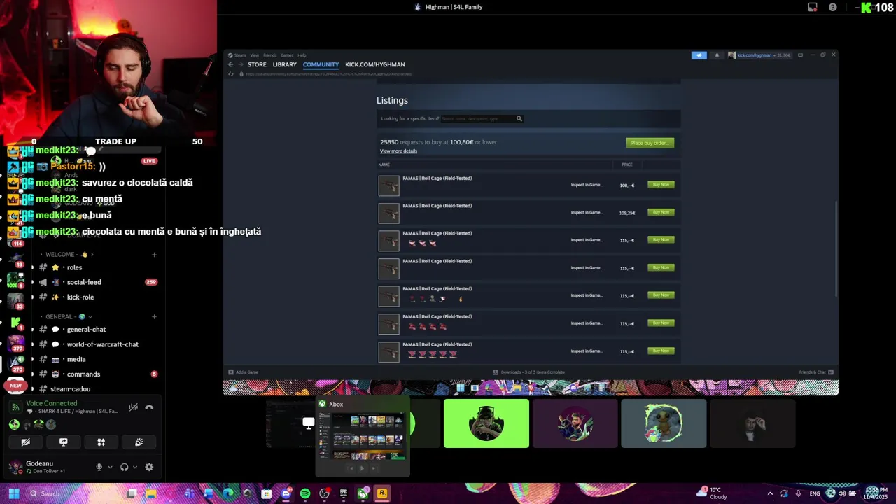This screenshot has height=504, width=896.
Task: Focus the listings search input field
Action: pyautogui.click(x=478, y=118)
